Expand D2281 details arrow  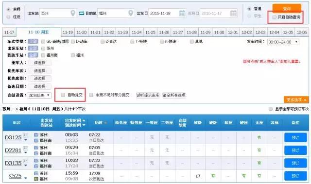26,153
